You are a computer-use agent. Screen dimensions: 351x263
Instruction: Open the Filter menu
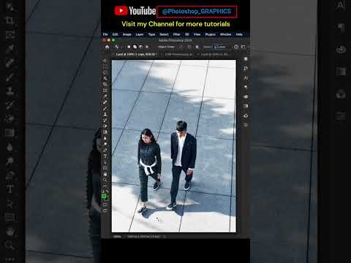tap(176, 34)
